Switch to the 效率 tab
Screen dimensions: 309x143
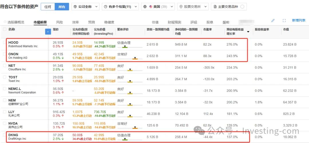coord(75,22)
